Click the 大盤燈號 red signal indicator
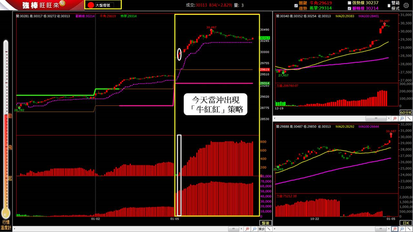This screenshot has width=413, height=232. tap(91, 5)
